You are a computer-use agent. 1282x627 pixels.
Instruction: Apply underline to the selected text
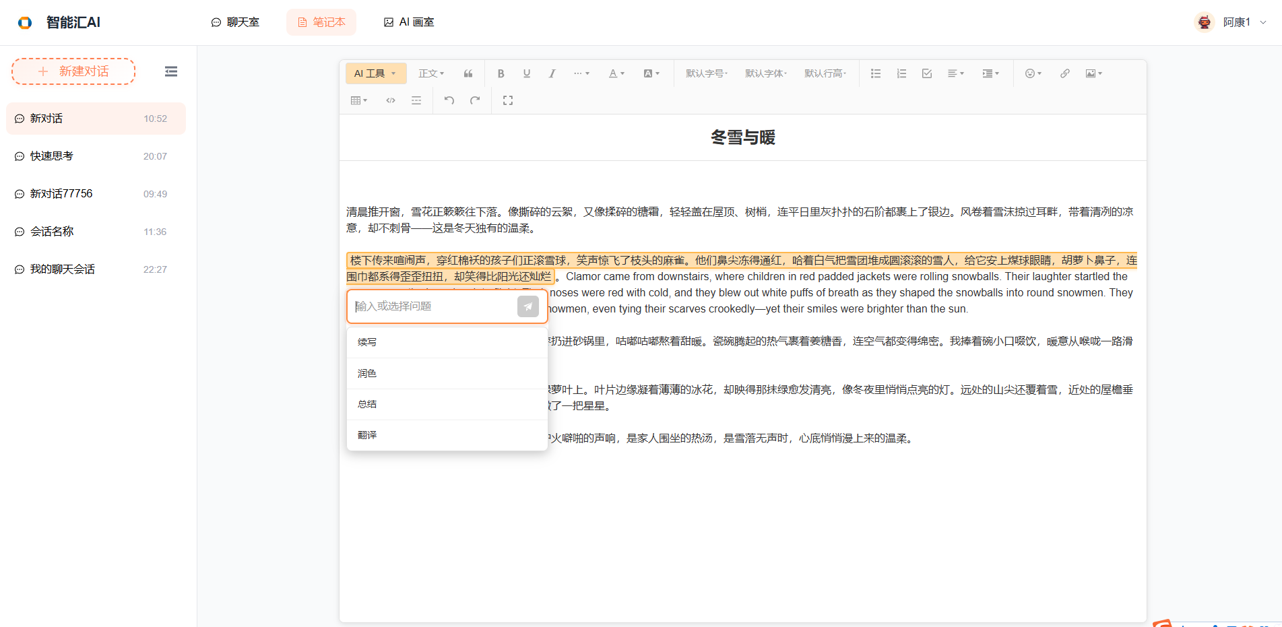coord(527,73)
